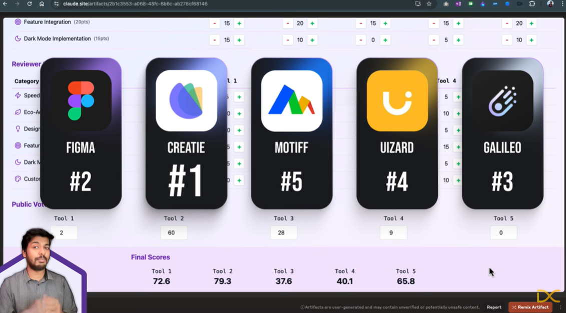The image size is (566, 313).
Task: Click the Dark Mode Implementation moon icon
Action: (x=18, y=38)
